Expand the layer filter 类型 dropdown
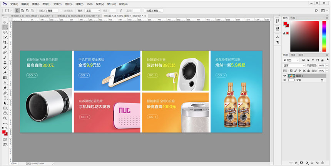This screenshot has height=167, width=331. 291,60
